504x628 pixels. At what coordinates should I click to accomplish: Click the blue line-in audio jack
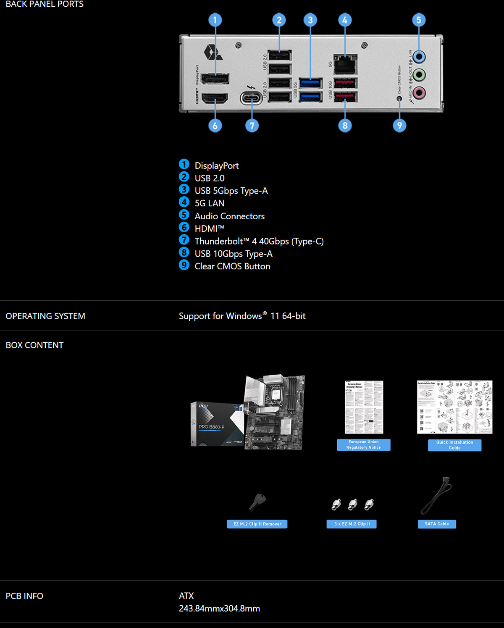(419, 57)
